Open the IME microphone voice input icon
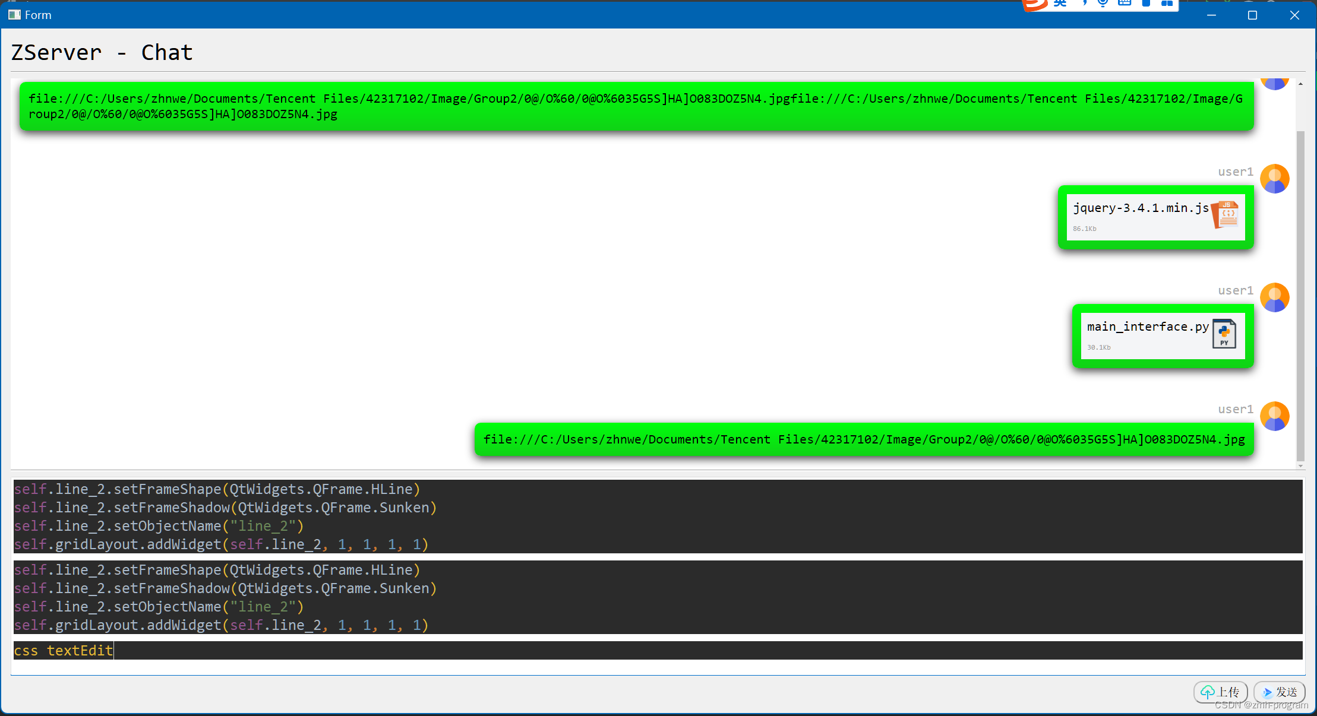 (x=1103, y=3)
